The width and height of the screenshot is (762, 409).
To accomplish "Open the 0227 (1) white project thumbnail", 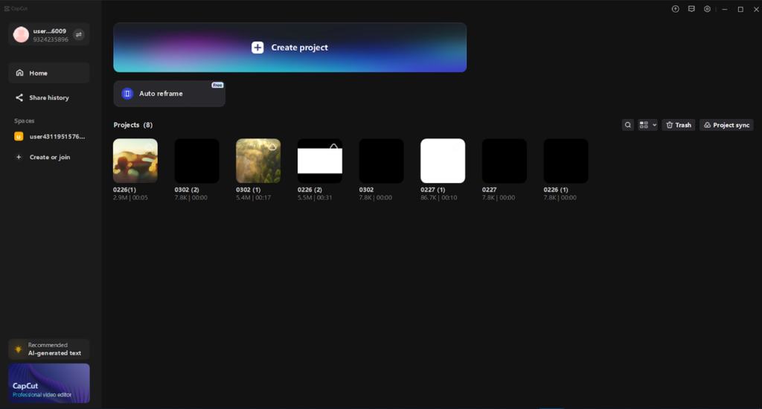I will coord(443,161).
